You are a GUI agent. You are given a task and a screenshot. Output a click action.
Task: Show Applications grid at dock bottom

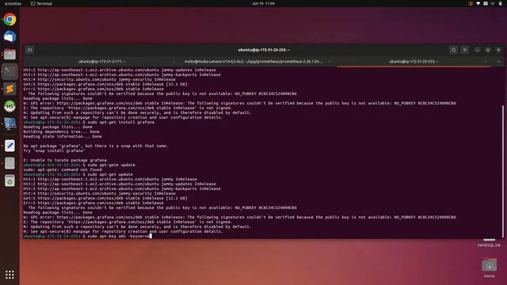click(x=10, y=275)
